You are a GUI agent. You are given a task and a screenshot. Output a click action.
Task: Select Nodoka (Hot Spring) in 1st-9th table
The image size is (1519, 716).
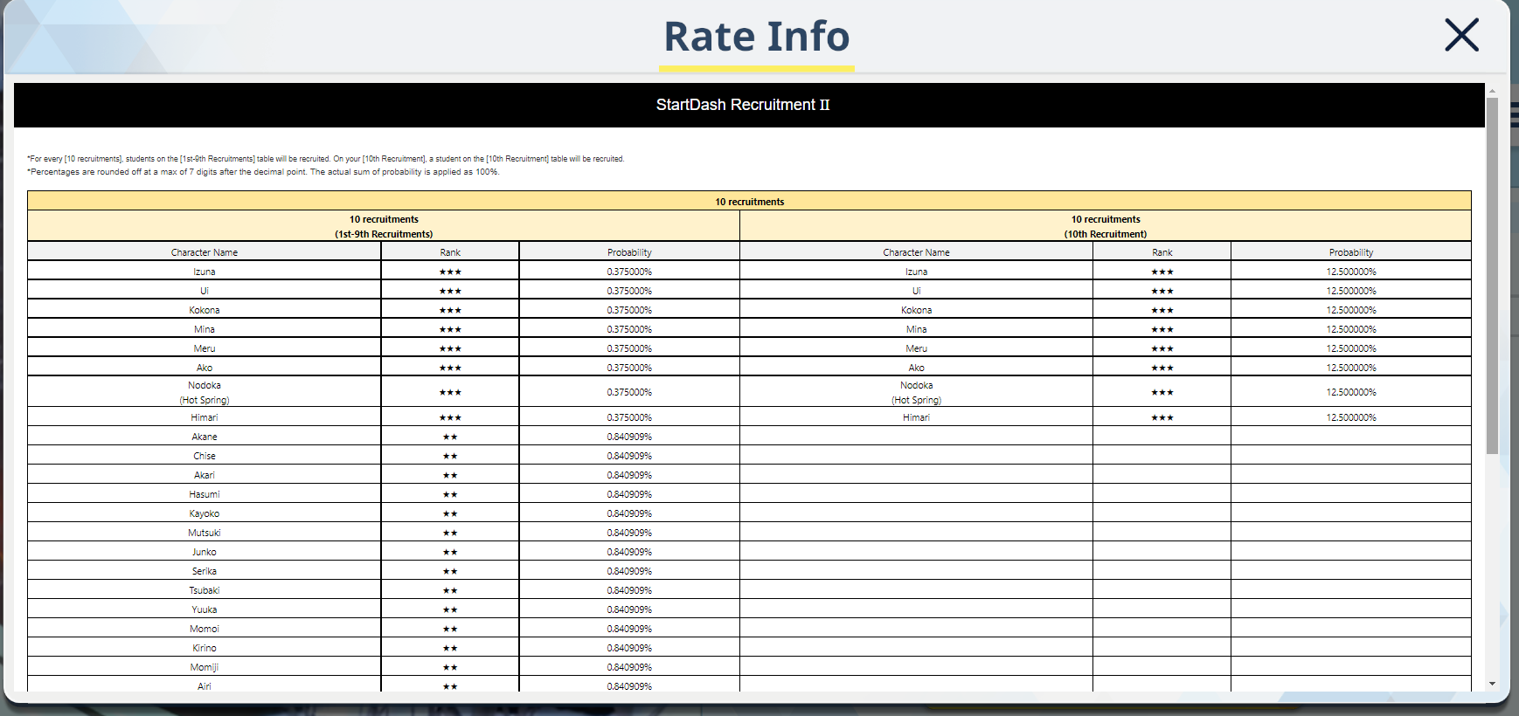tap(205, 392)
